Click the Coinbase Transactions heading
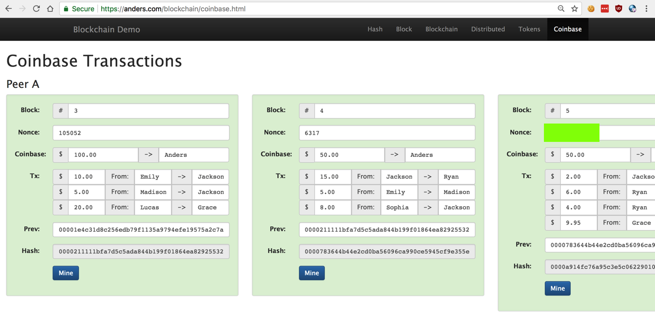The image size is (655, 319). pyautogui.click(x=94, y=61)
